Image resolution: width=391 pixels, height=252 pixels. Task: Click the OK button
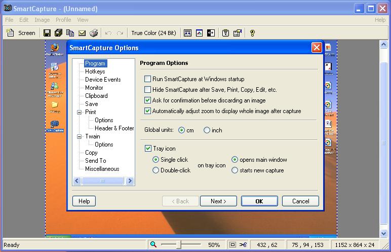(259, 201)
